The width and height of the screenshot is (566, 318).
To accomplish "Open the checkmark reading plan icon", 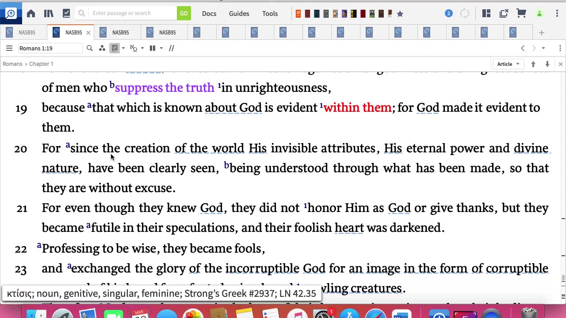I will pyautogui.click(x=66, y=13).
